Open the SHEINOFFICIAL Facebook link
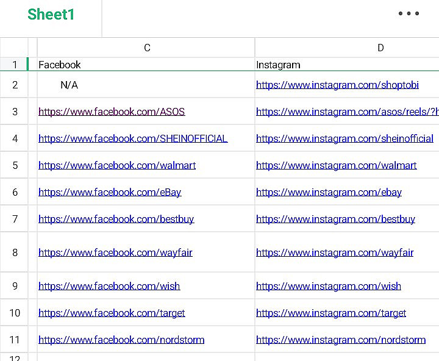This screenshot has height=361, width=439. point(133,138)
